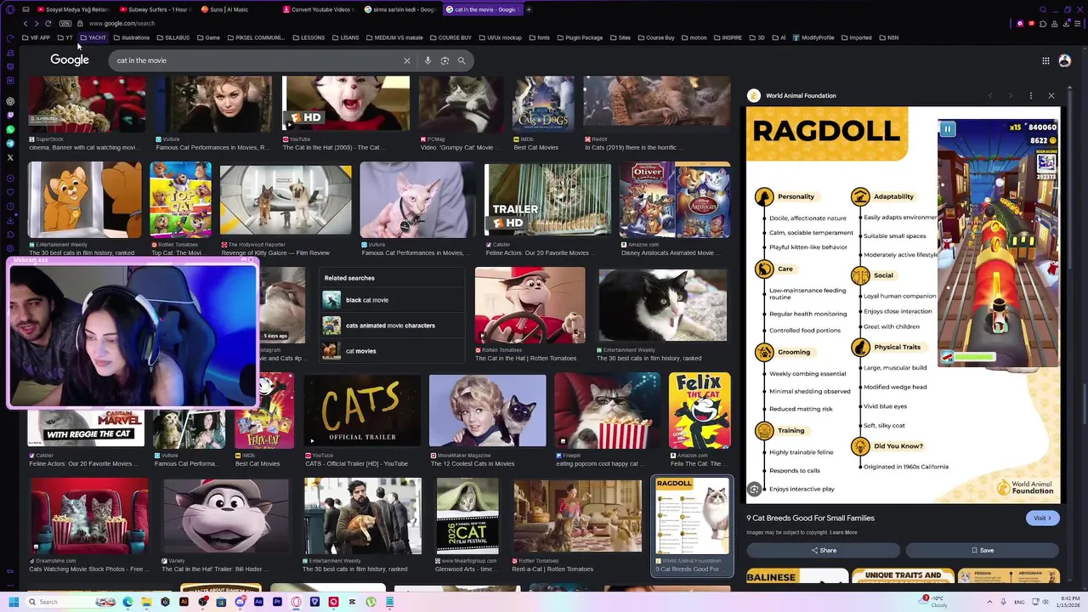Open the Google apps grid

[x=1045, y=60]
